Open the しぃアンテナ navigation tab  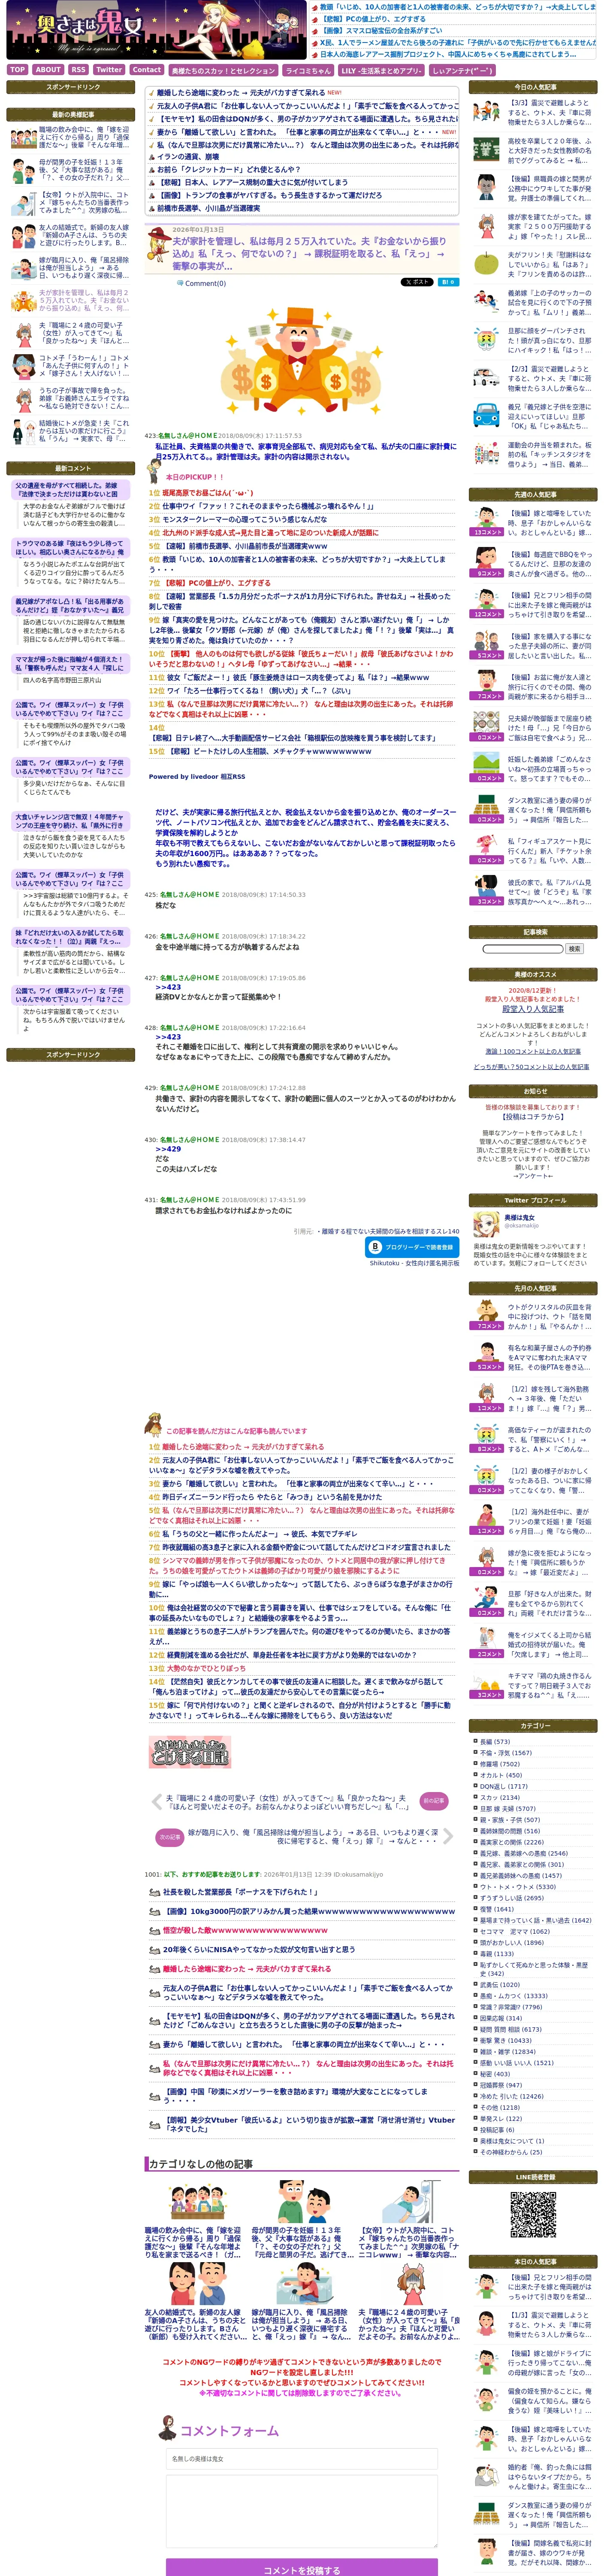(462, 71)
